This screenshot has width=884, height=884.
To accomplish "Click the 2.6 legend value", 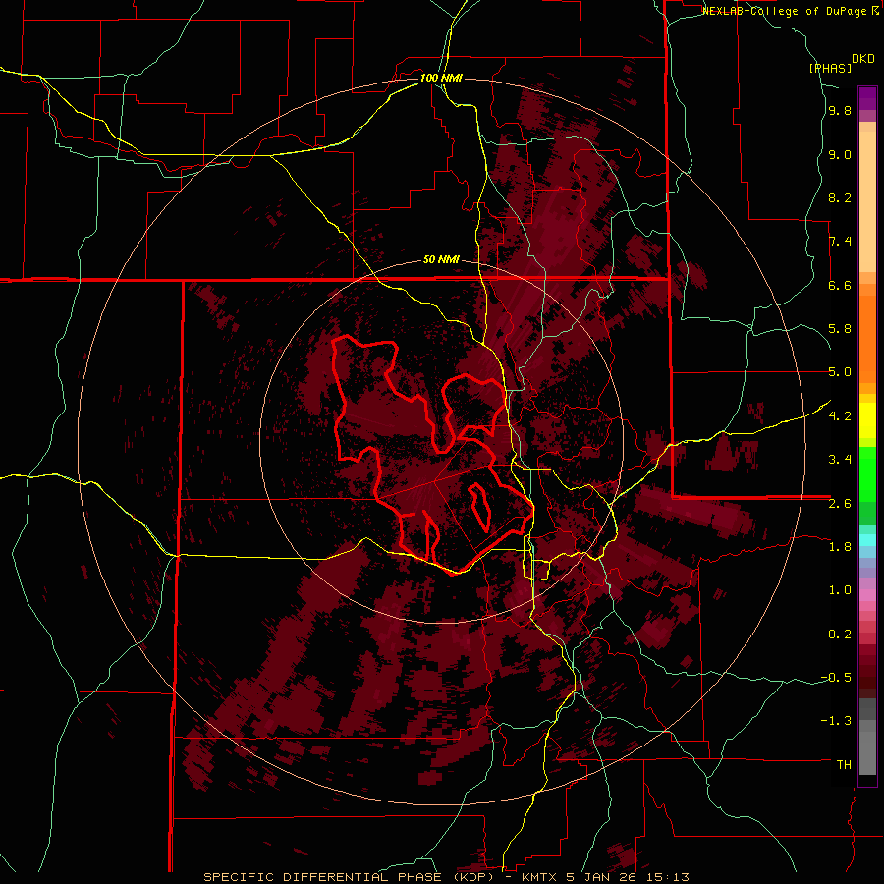I will click(840, 504).
